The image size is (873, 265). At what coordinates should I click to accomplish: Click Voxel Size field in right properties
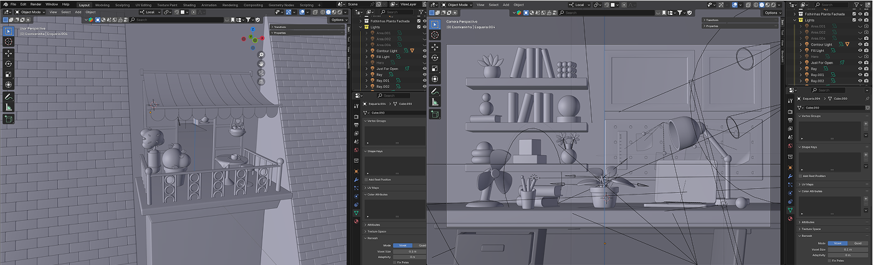tap(848, 249)
